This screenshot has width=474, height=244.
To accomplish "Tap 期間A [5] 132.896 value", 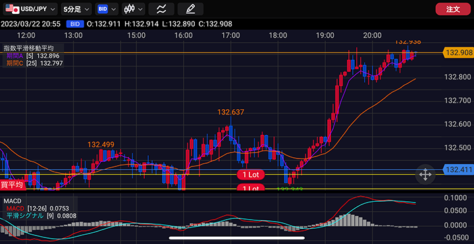I will point(34,56).
